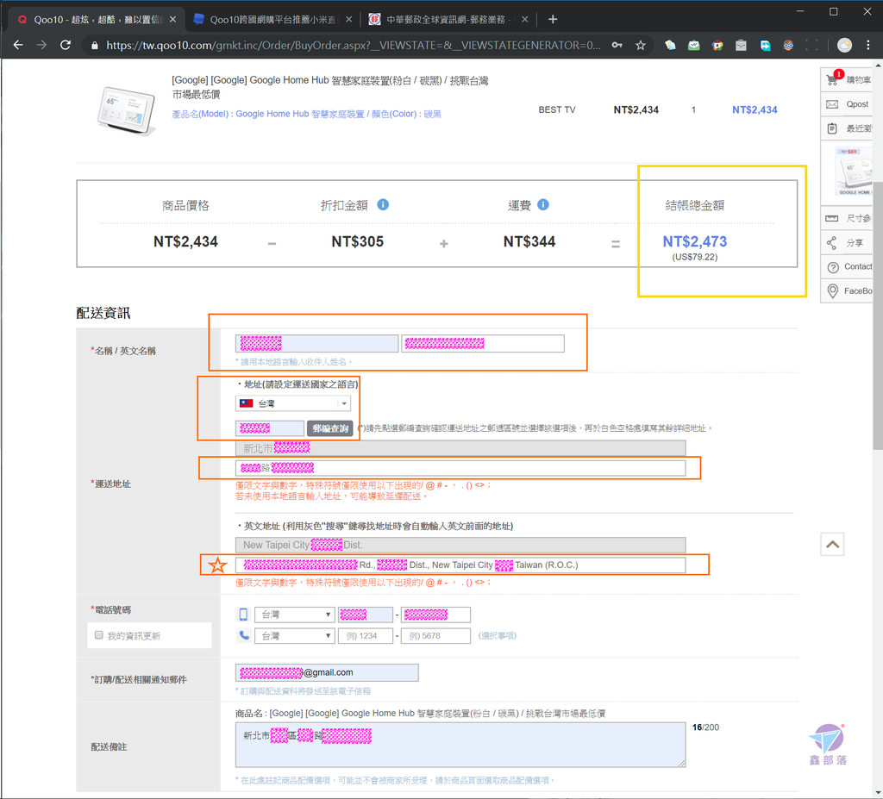Image resolution: width=883 pixels, height=799 pixels.
Task: Click the back-to-top arrow button
Action: [832, 545]
